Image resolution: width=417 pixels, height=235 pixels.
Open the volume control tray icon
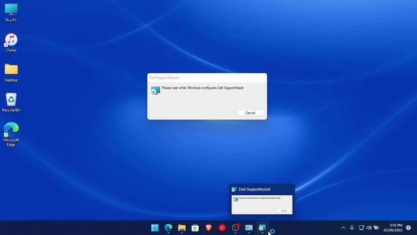coord(369,228)
